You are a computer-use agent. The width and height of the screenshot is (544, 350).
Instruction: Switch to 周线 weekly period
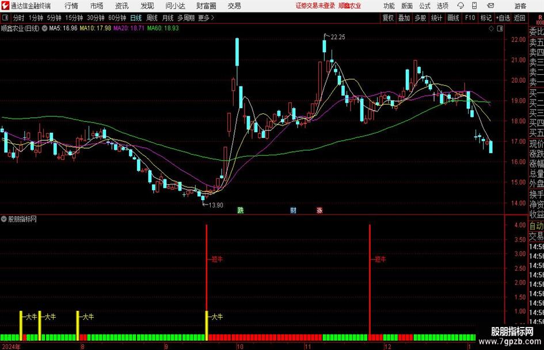point(152,18)
